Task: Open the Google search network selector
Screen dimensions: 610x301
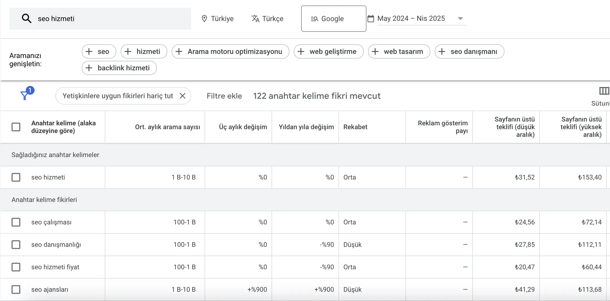Action: pyautogui.click(x=334, y=19)
